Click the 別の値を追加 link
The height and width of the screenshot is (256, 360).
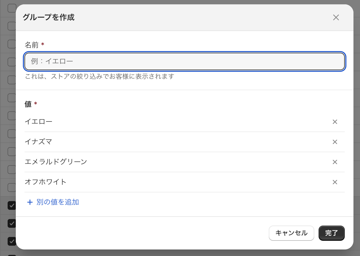[x=57, y=202]
